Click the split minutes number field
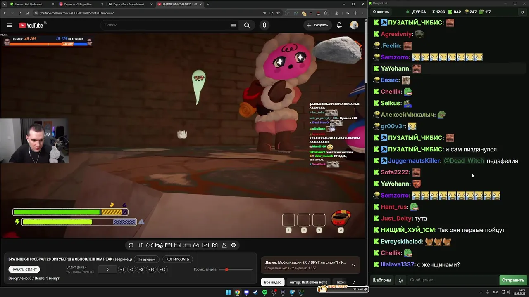The width and height of the screenshot is (529, 297). pos(107,269)
